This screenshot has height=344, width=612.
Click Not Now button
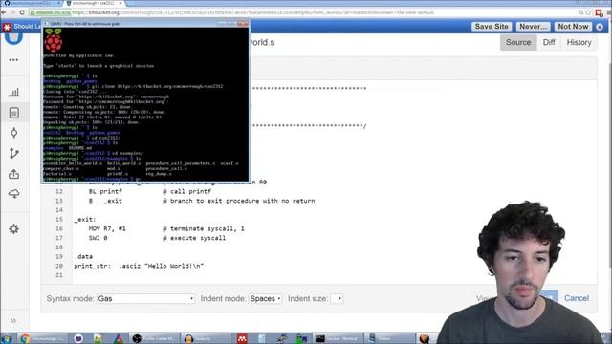[573, 27]
